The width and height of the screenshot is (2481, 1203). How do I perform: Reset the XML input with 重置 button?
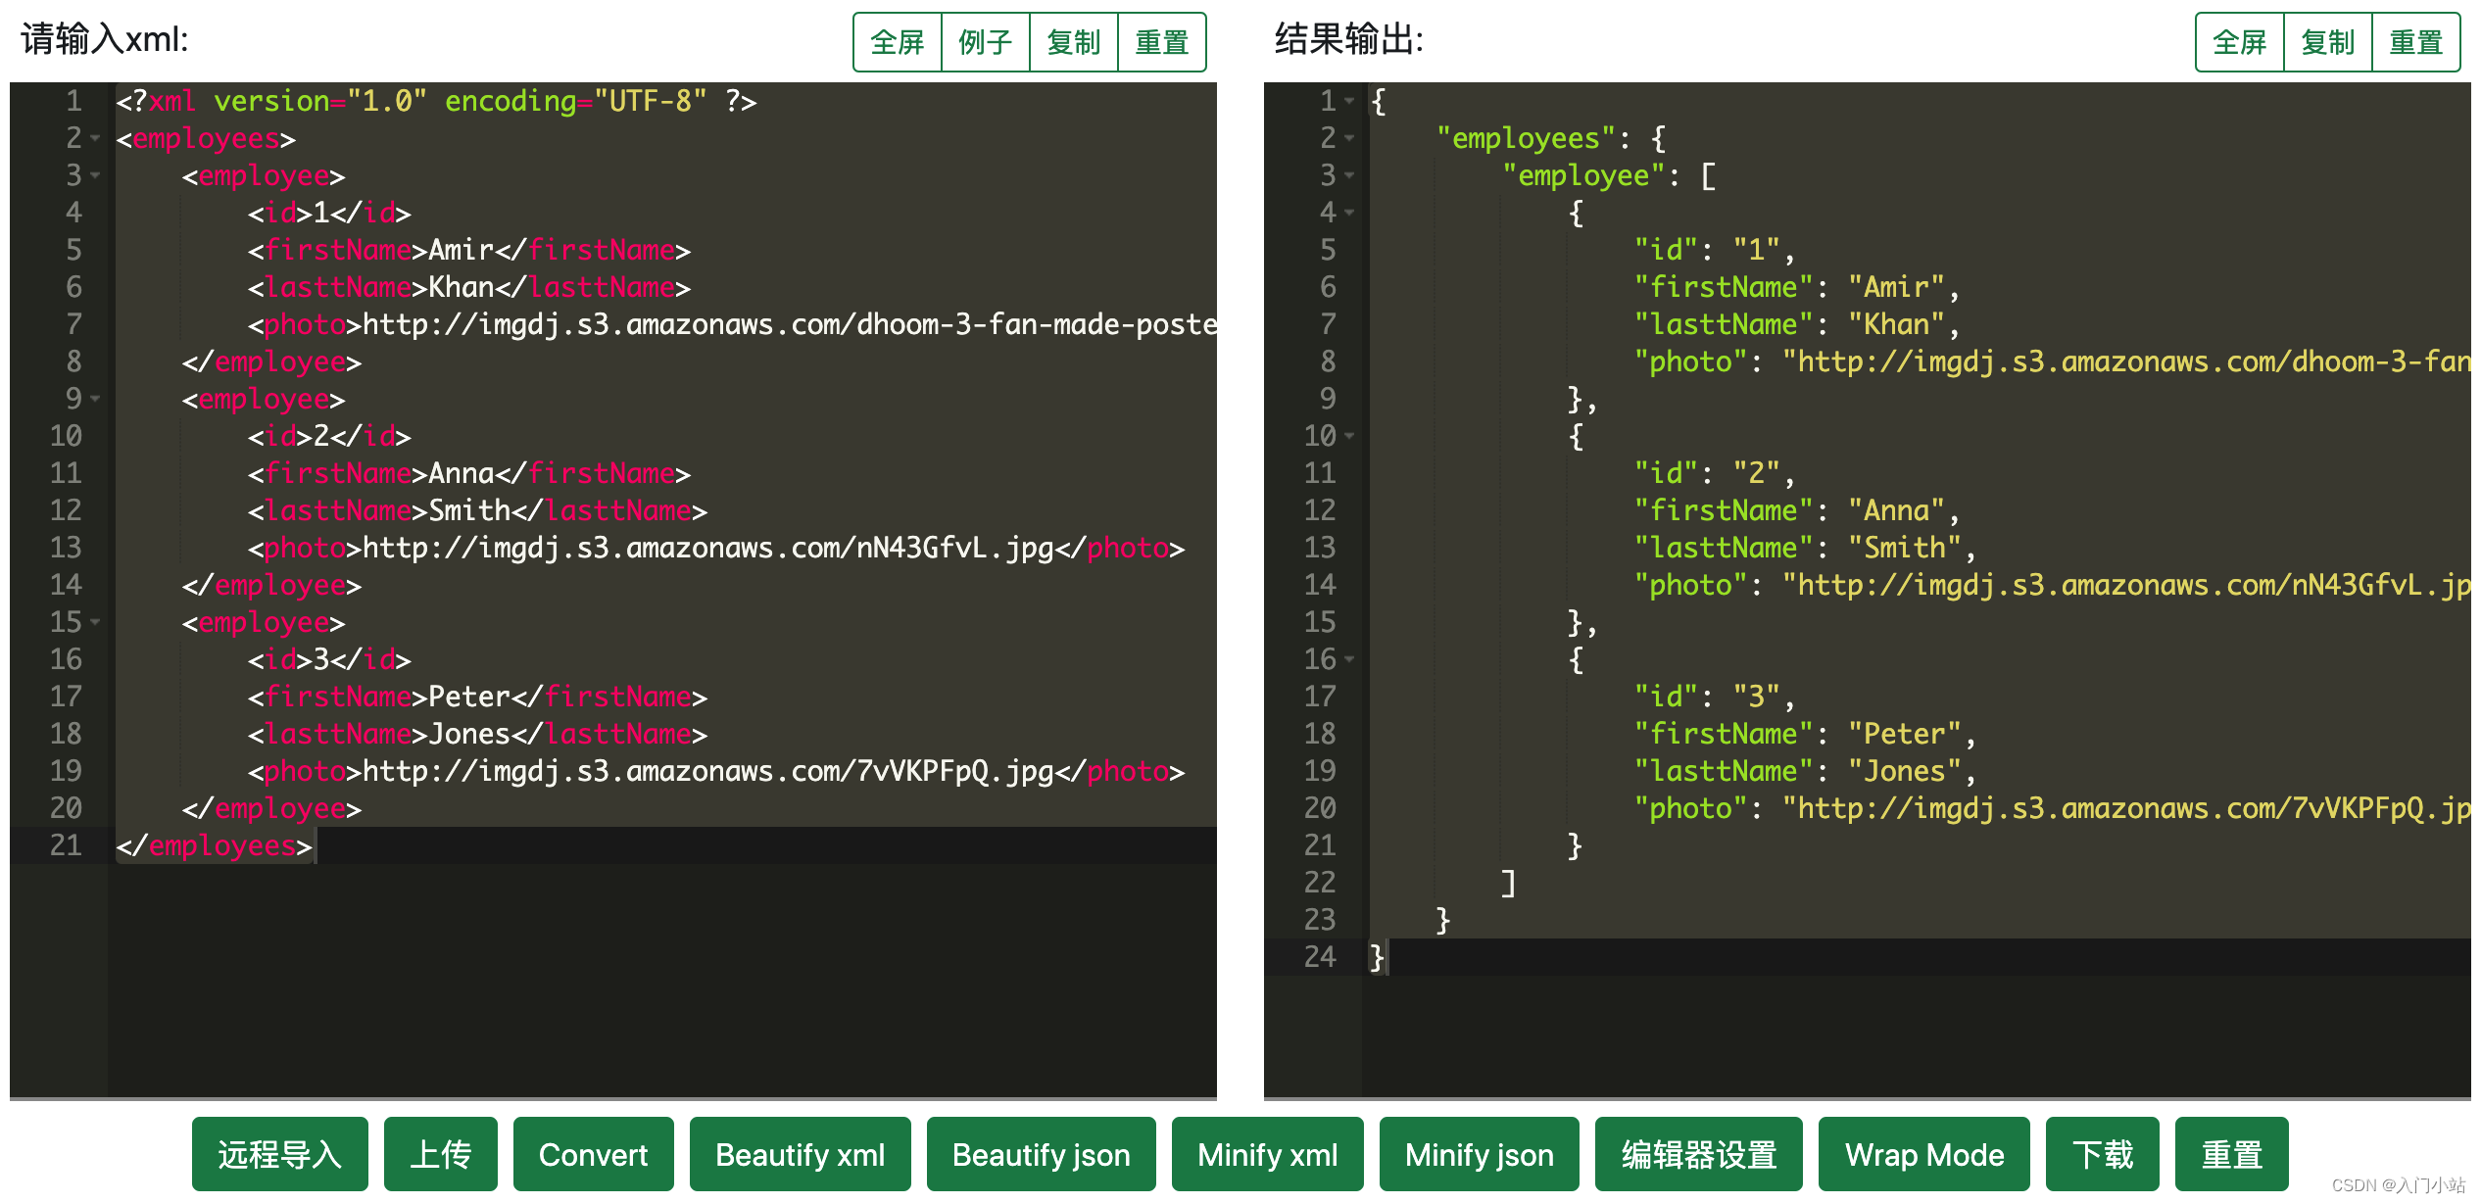click(1162, 42)
